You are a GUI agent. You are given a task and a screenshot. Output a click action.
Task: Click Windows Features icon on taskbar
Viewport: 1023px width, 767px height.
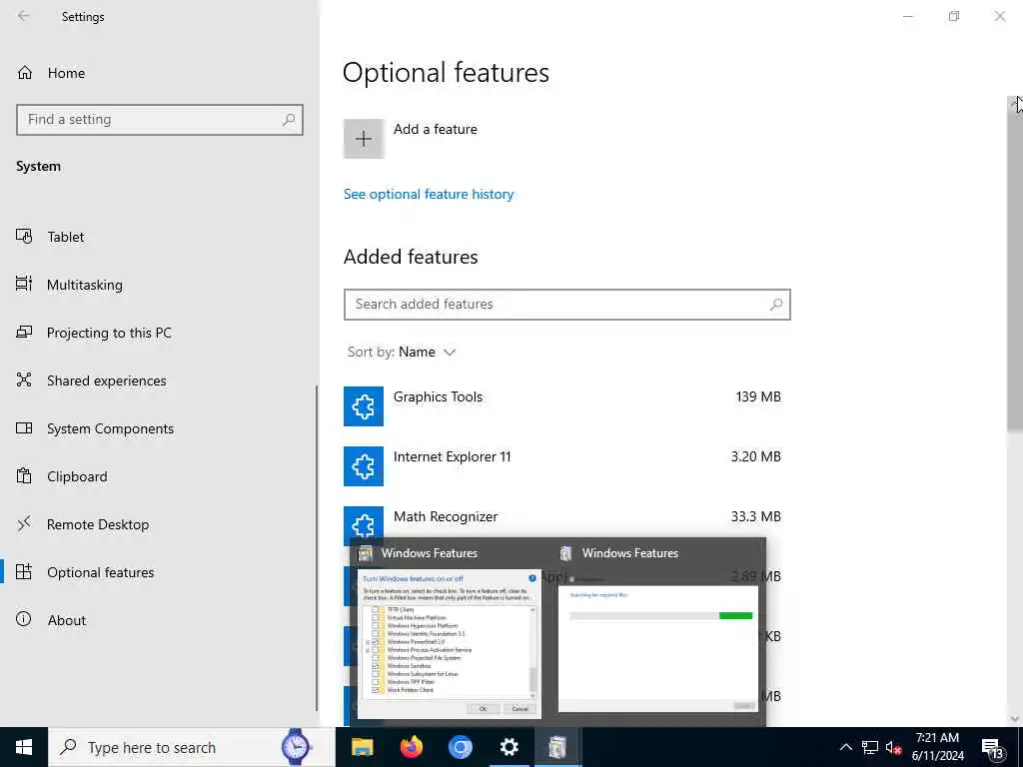(x=557, y=747)
